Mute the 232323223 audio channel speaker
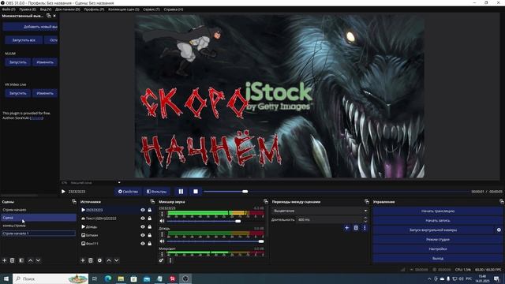The height and width of the screenshot is (284, 505). [x=162, y=221]
